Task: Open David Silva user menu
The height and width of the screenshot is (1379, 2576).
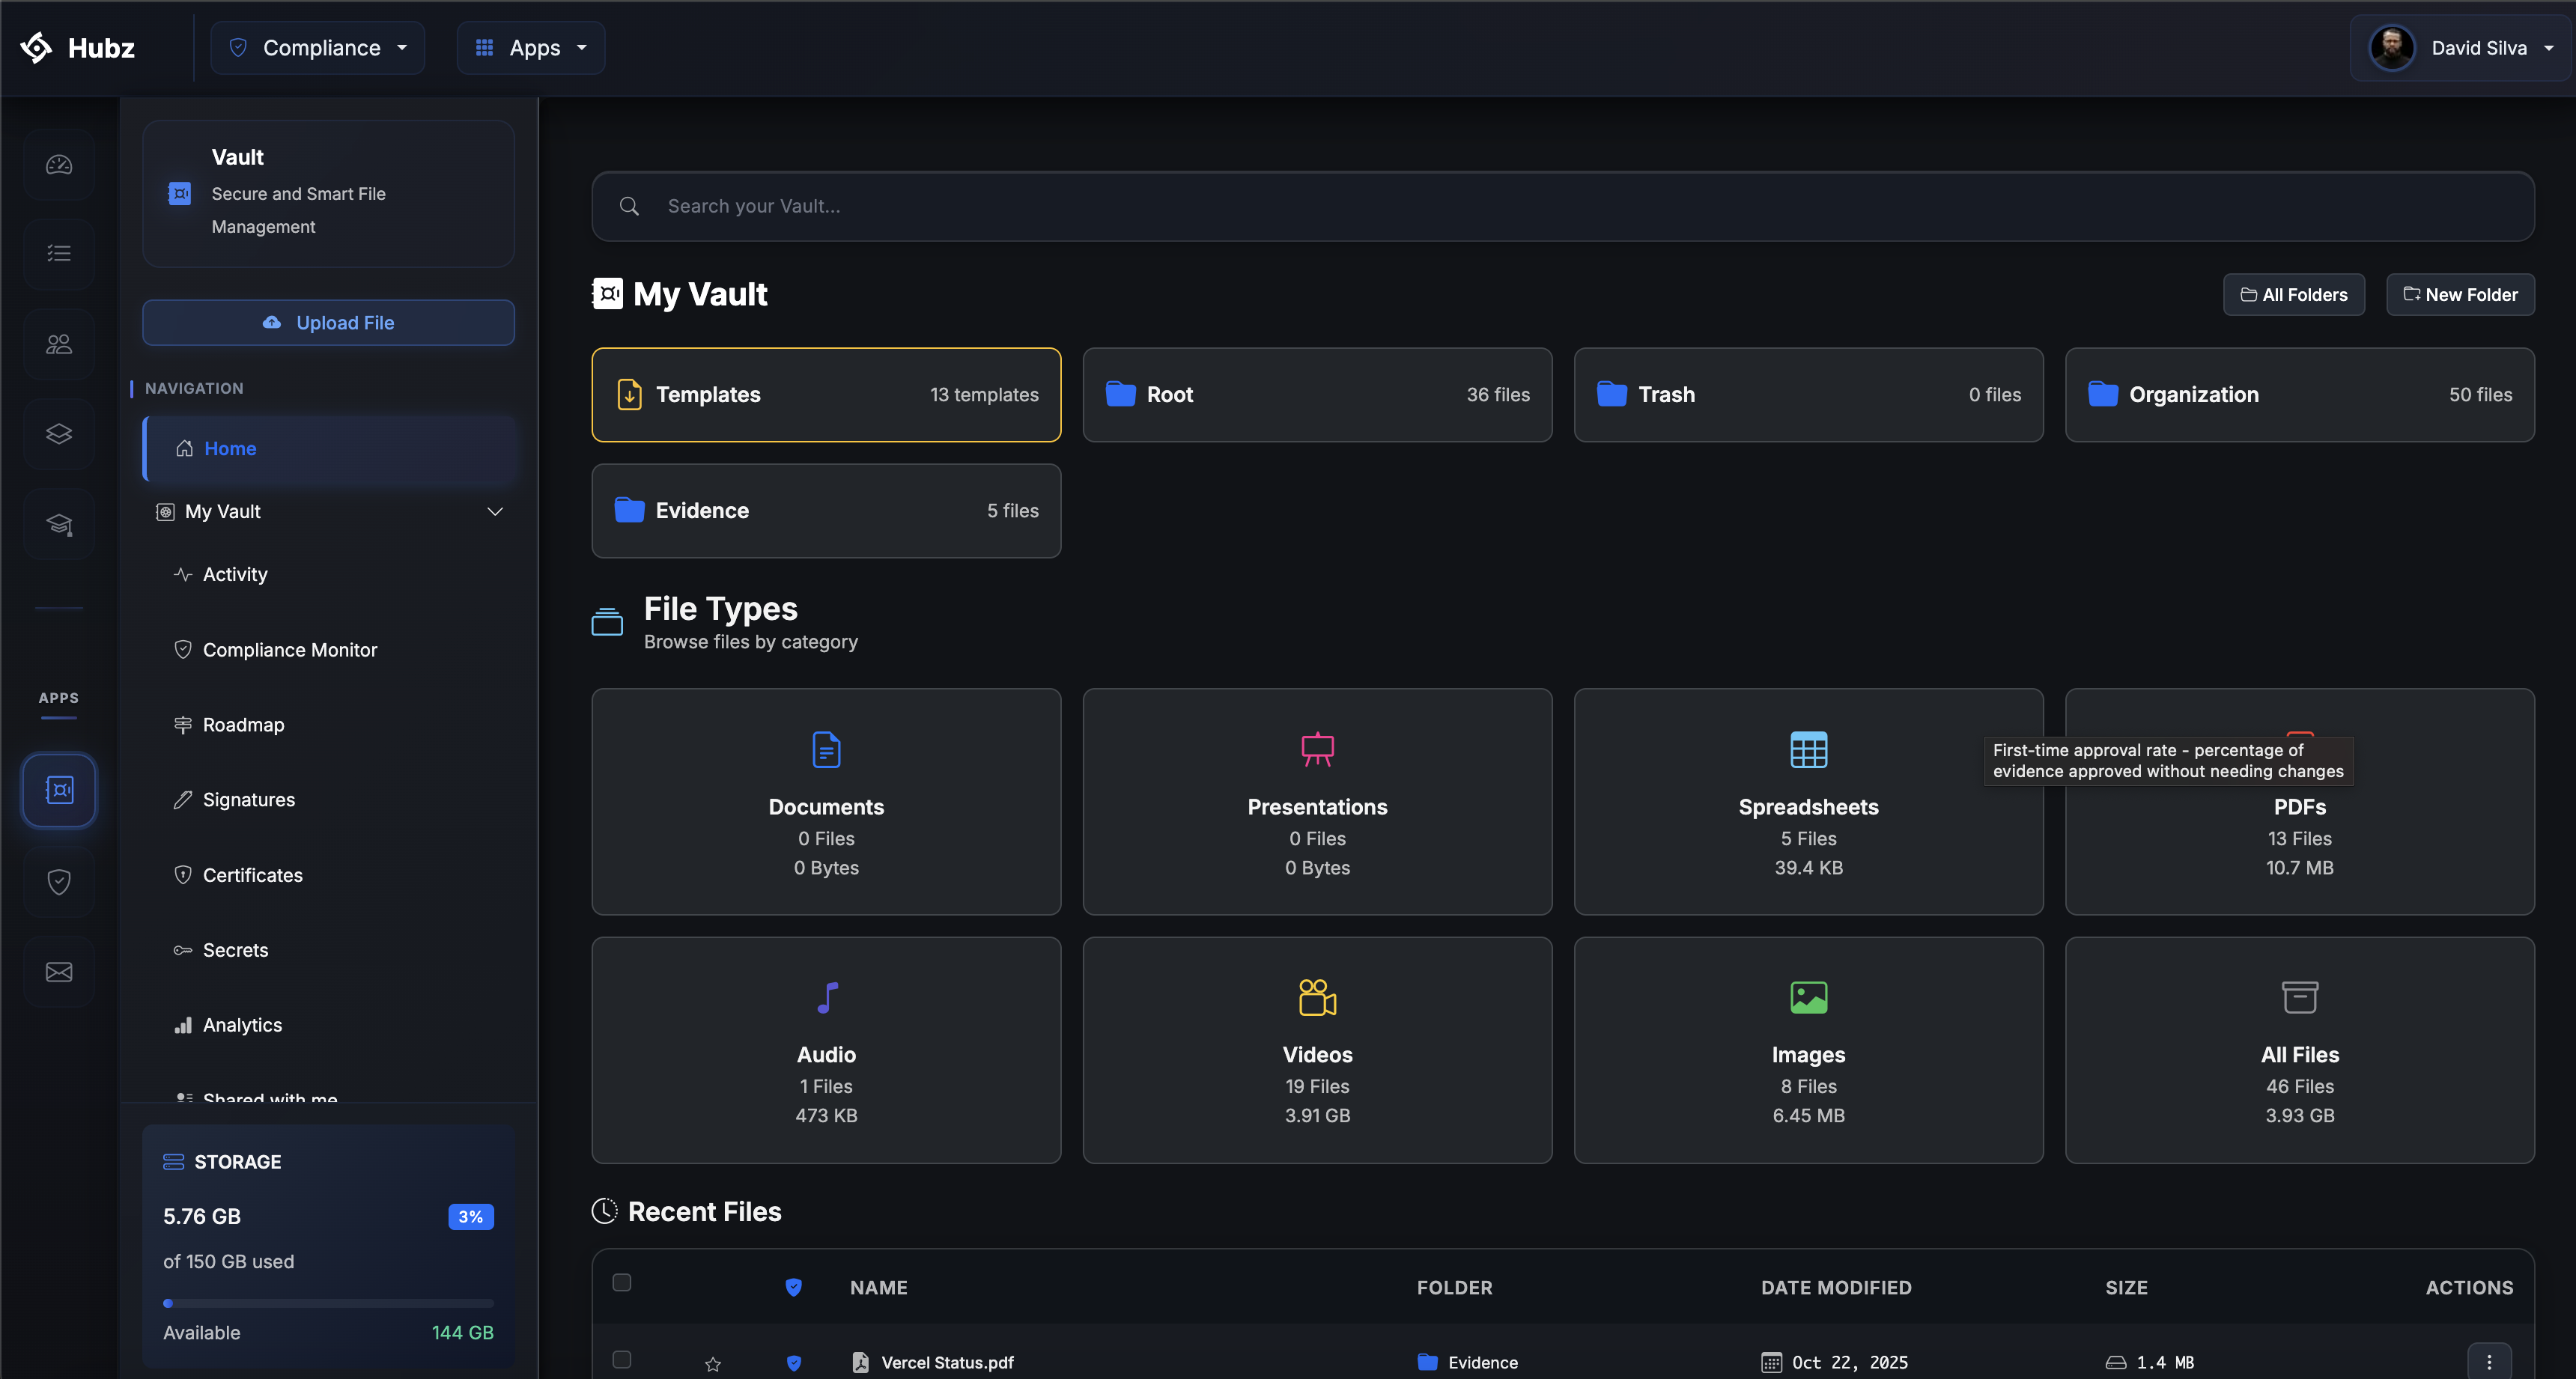Action: [2461, 48]
